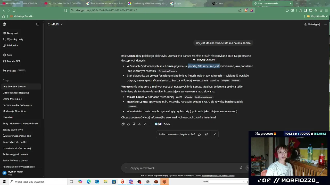Open the browser extensions puzzle icon
330x185 pixels.
(287, 10)
